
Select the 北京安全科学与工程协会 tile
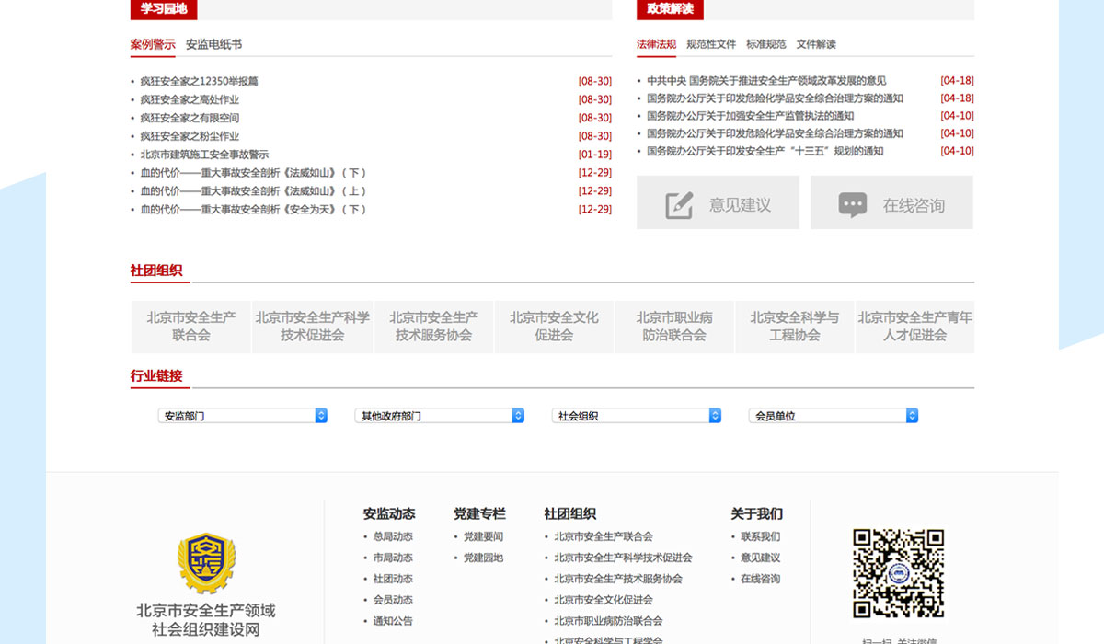coord(795,327)
